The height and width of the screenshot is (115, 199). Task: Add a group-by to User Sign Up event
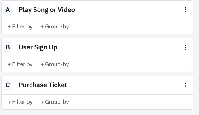pyautogui.click(x=55, y=64)
